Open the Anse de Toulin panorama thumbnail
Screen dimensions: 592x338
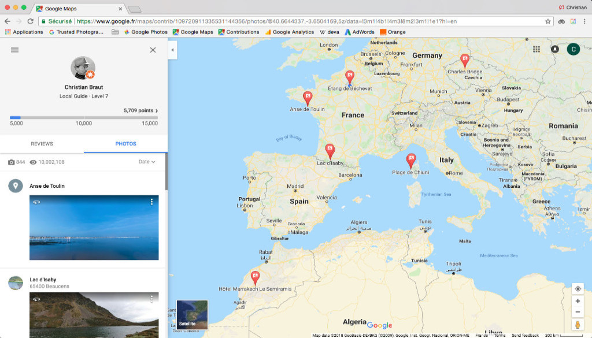pos(94,228)
